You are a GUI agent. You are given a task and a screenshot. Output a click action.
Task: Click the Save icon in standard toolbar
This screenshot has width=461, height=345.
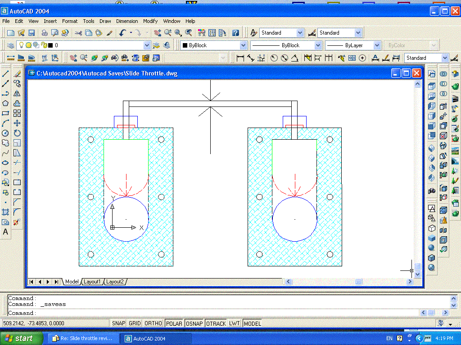tap(32, 33)
